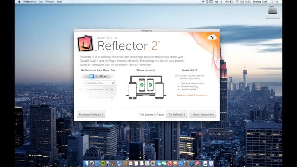Click the 'Reflector in Your Menu Bar' heading

click(98, 70)
